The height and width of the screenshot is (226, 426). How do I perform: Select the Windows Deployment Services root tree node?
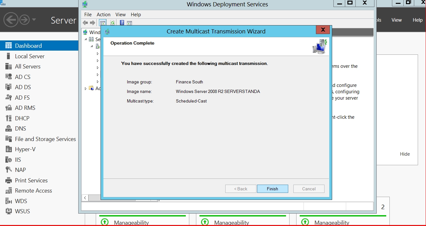92,32
